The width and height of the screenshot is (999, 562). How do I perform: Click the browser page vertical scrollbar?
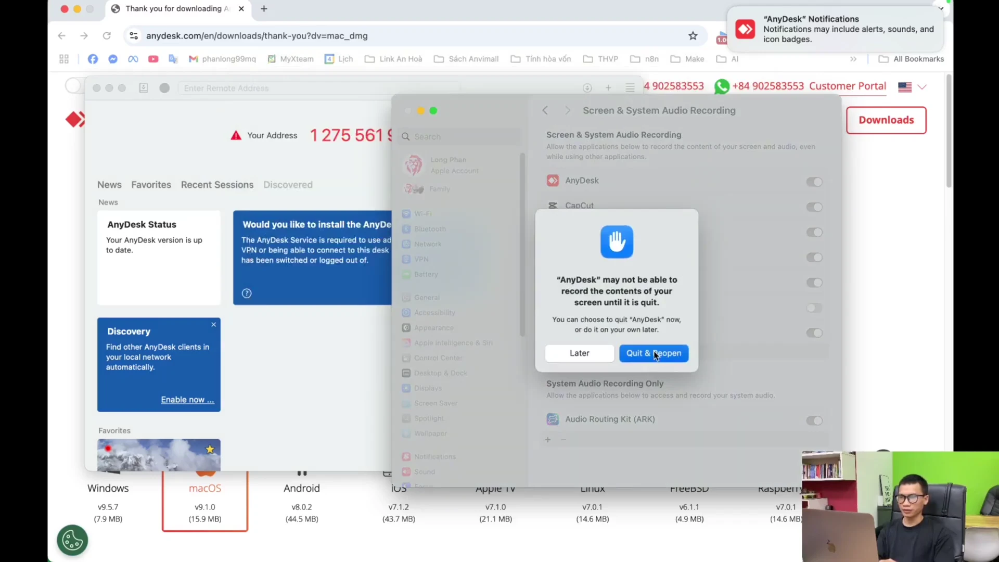point(949,131)
